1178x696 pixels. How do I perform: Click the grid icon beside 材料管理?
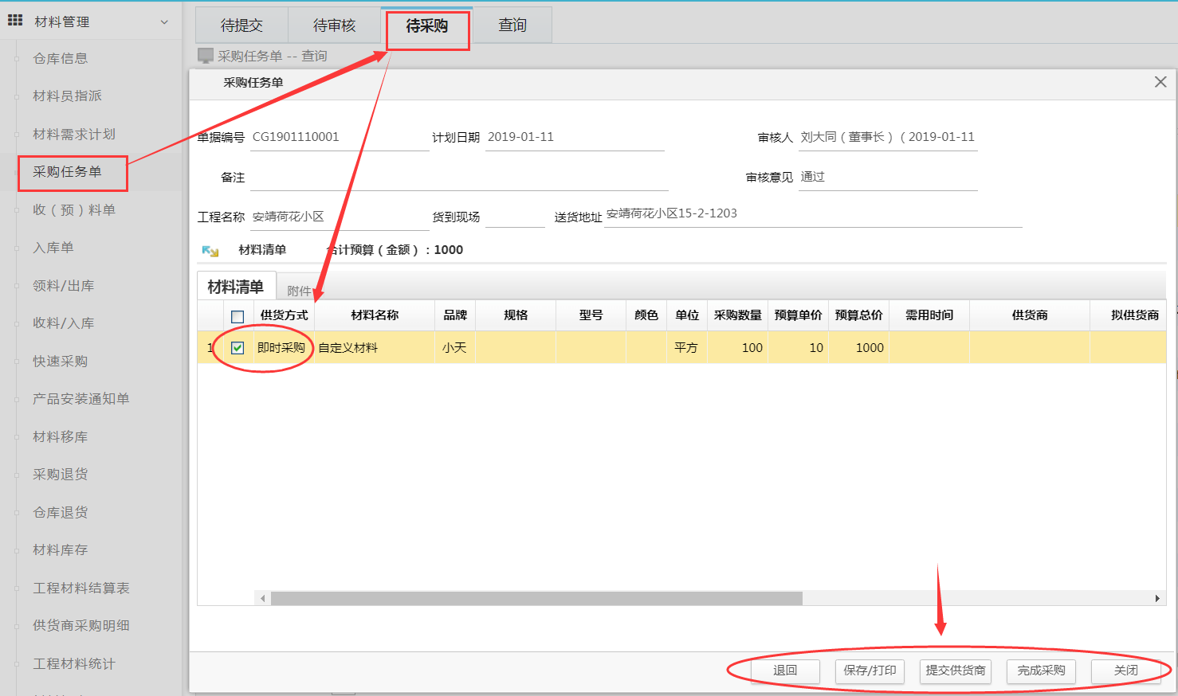(x=15, y=21)
